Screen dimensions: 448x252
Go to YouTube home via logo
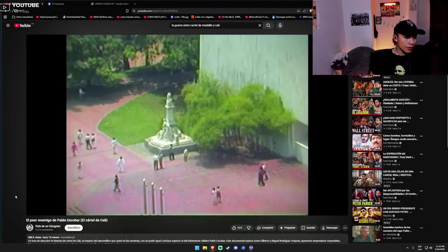(23, 25)
